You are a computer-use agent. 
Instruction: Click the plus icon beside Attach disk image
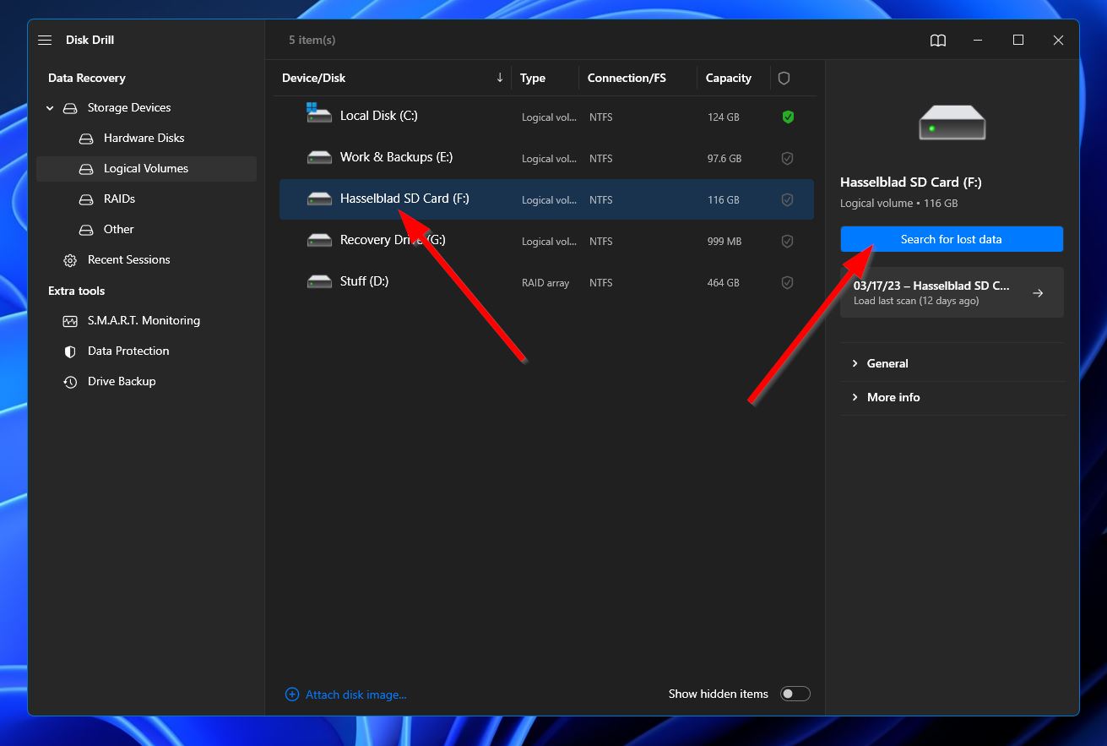292,694
